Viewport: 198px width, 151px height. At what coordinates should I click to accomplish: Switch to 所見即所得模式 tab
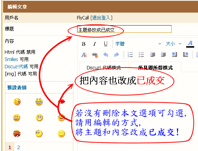tap(155, 67)
